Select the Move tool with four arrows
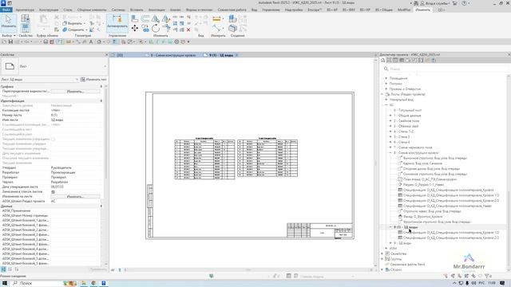This screenshot has height=287, width=511. 135,29
